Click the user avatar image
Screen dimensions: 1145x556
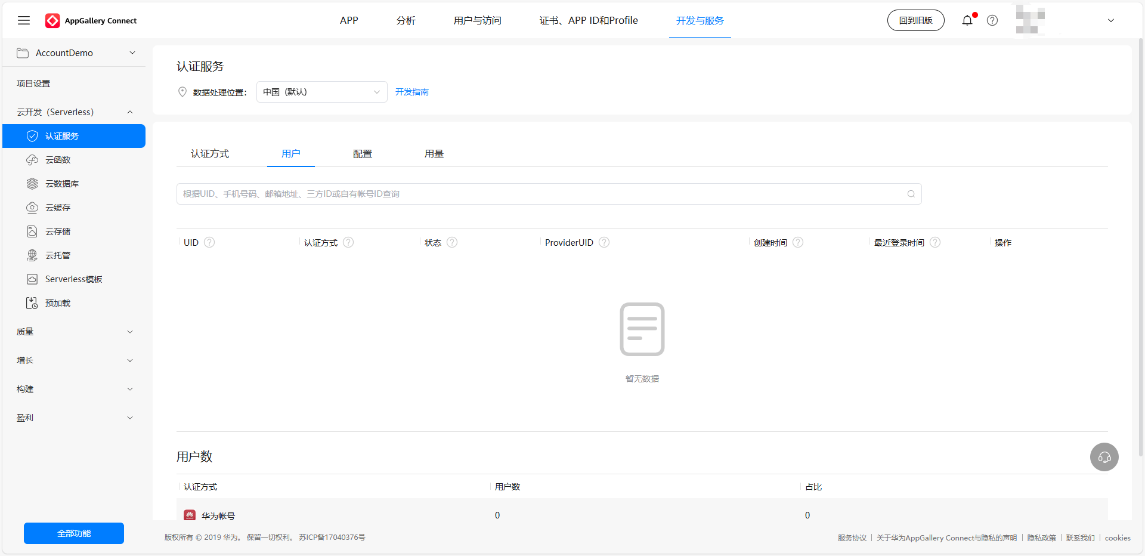1030,20
